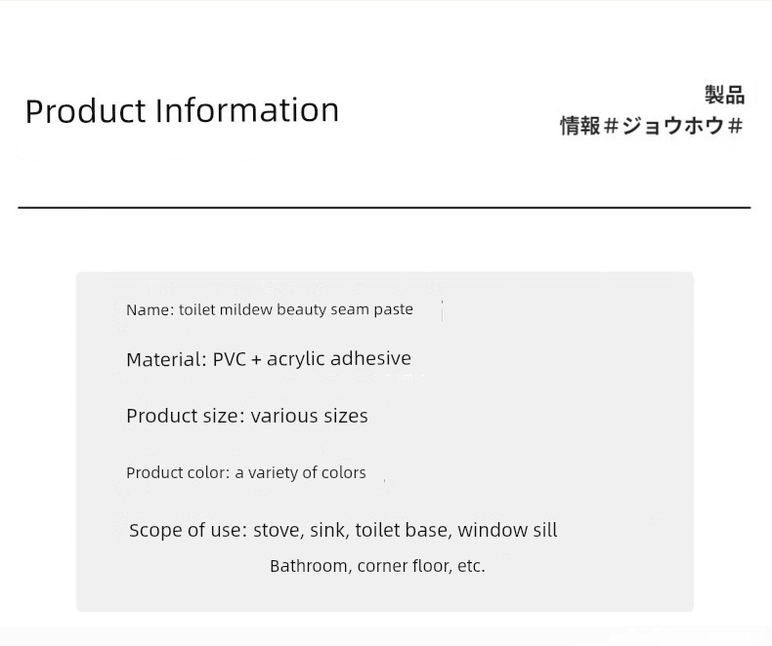This screenshot has height=646, width=772.
Task: Click the 情報#ジョウホウ# Japanese subtitle
Action: coord(652,126)
